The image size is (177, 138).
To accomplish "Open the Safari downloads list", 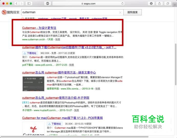I will tap(151, 4).
